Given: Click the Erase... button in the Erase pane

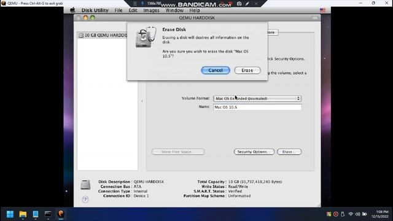Looking at the screenshot, I should coord(289,152).
